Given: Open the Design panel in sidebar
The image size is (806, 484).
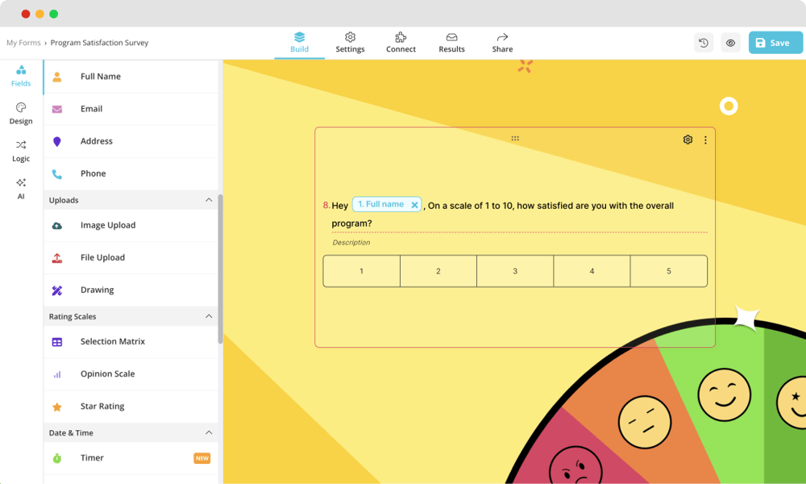Looking at the screenshot, I should point(21,113).
